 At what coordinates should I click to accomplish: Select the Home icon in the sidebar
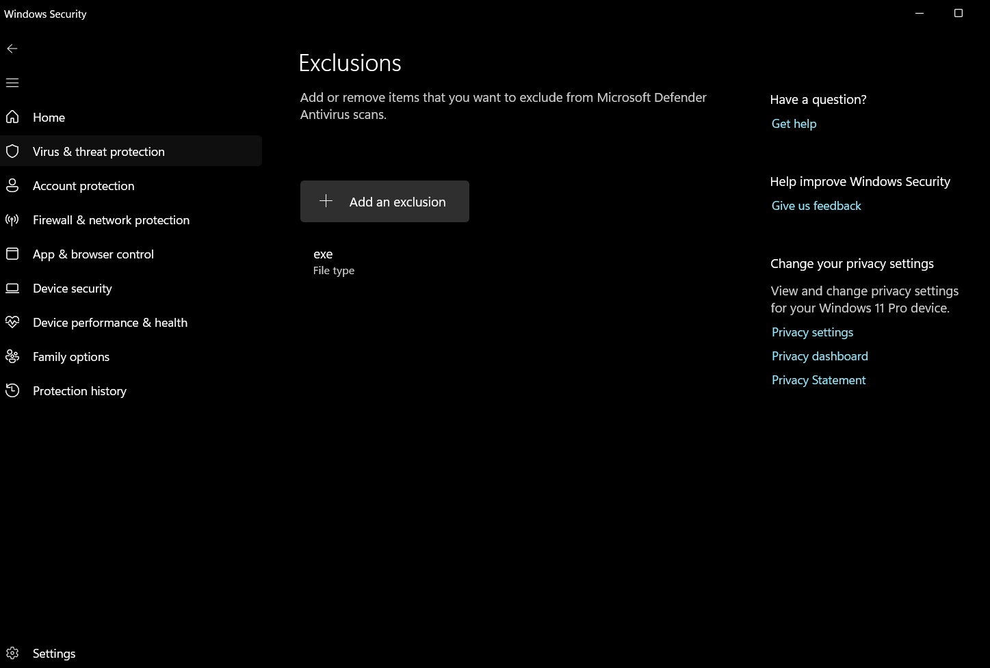[x=12, y=117]
